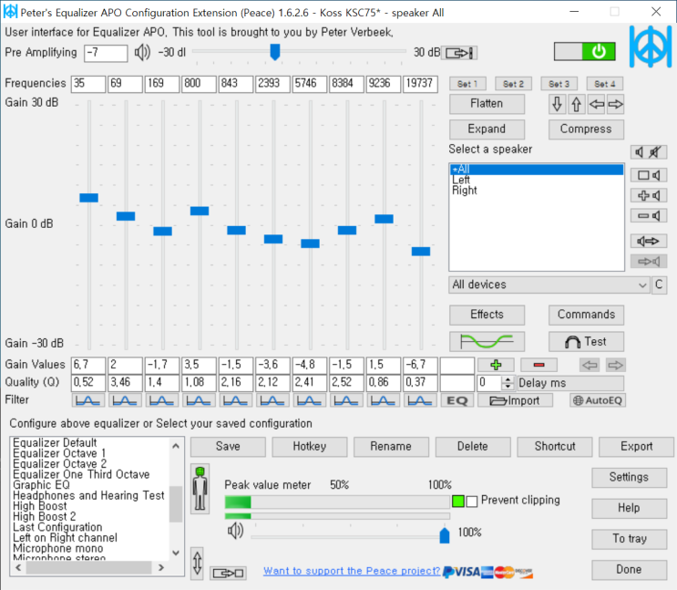Select the Set 2 preset tab
The height and width of the screenshot is (590, 677).
513,84
